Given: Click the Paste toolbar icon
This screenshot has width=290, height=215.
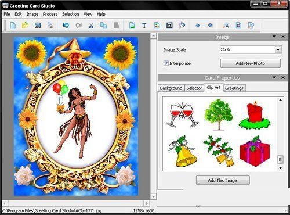Looking at the screenshot, I should [116, 26].
